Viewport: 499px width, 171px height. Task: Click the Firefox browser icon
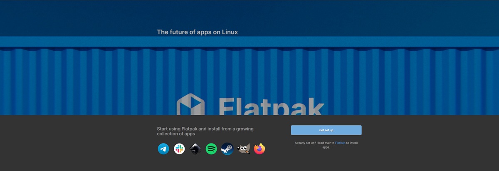click(259, 149)
